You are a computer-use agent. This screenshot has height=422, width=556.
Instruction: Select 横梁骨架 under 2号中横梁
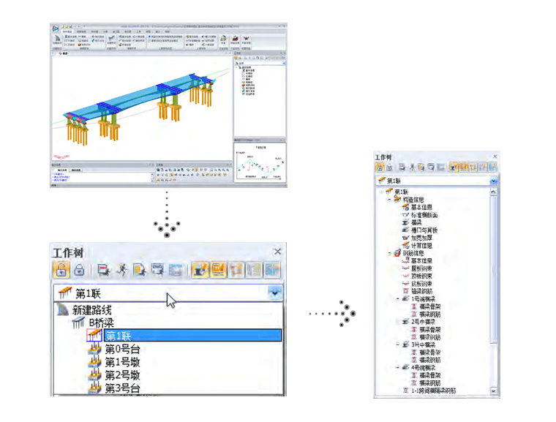click(429, 329)
